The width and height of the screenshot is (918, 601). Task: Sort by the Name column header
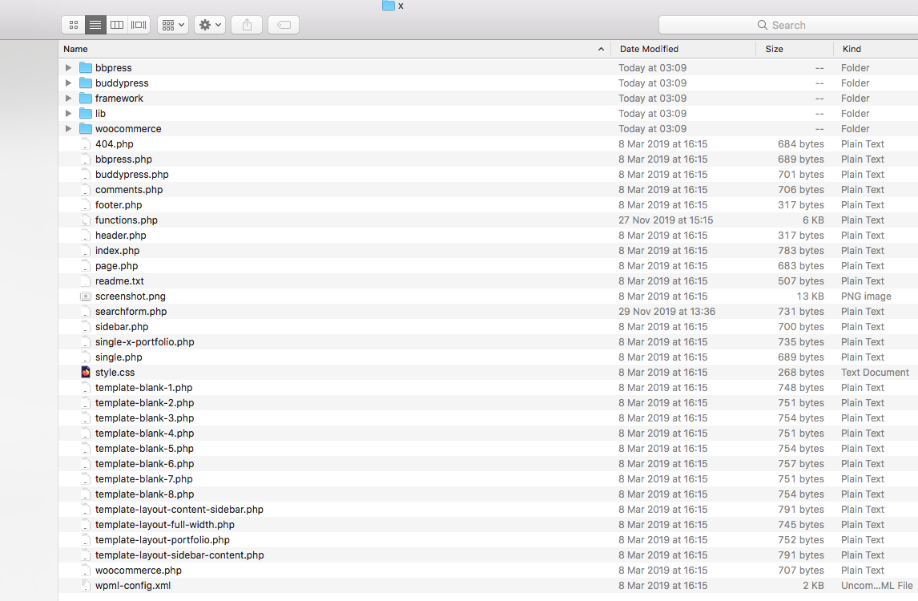tap(334, 49)
